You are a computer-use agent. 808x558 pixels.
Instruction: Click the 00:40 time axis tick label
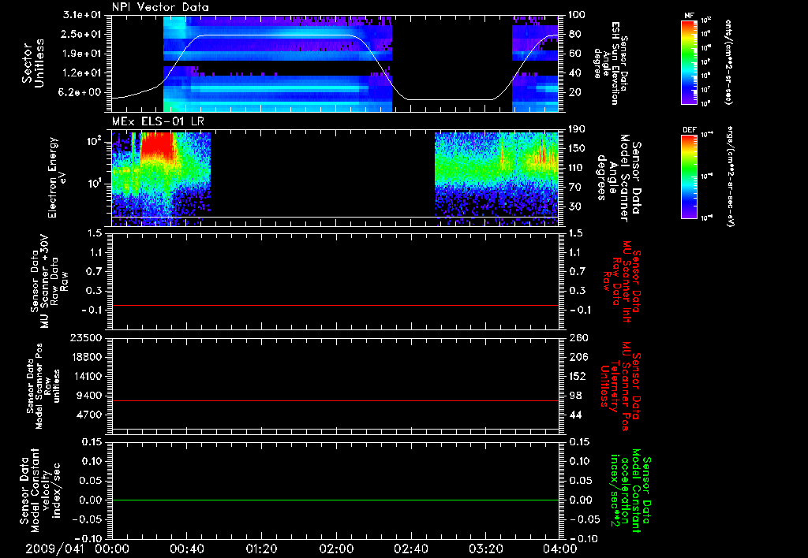186,549
